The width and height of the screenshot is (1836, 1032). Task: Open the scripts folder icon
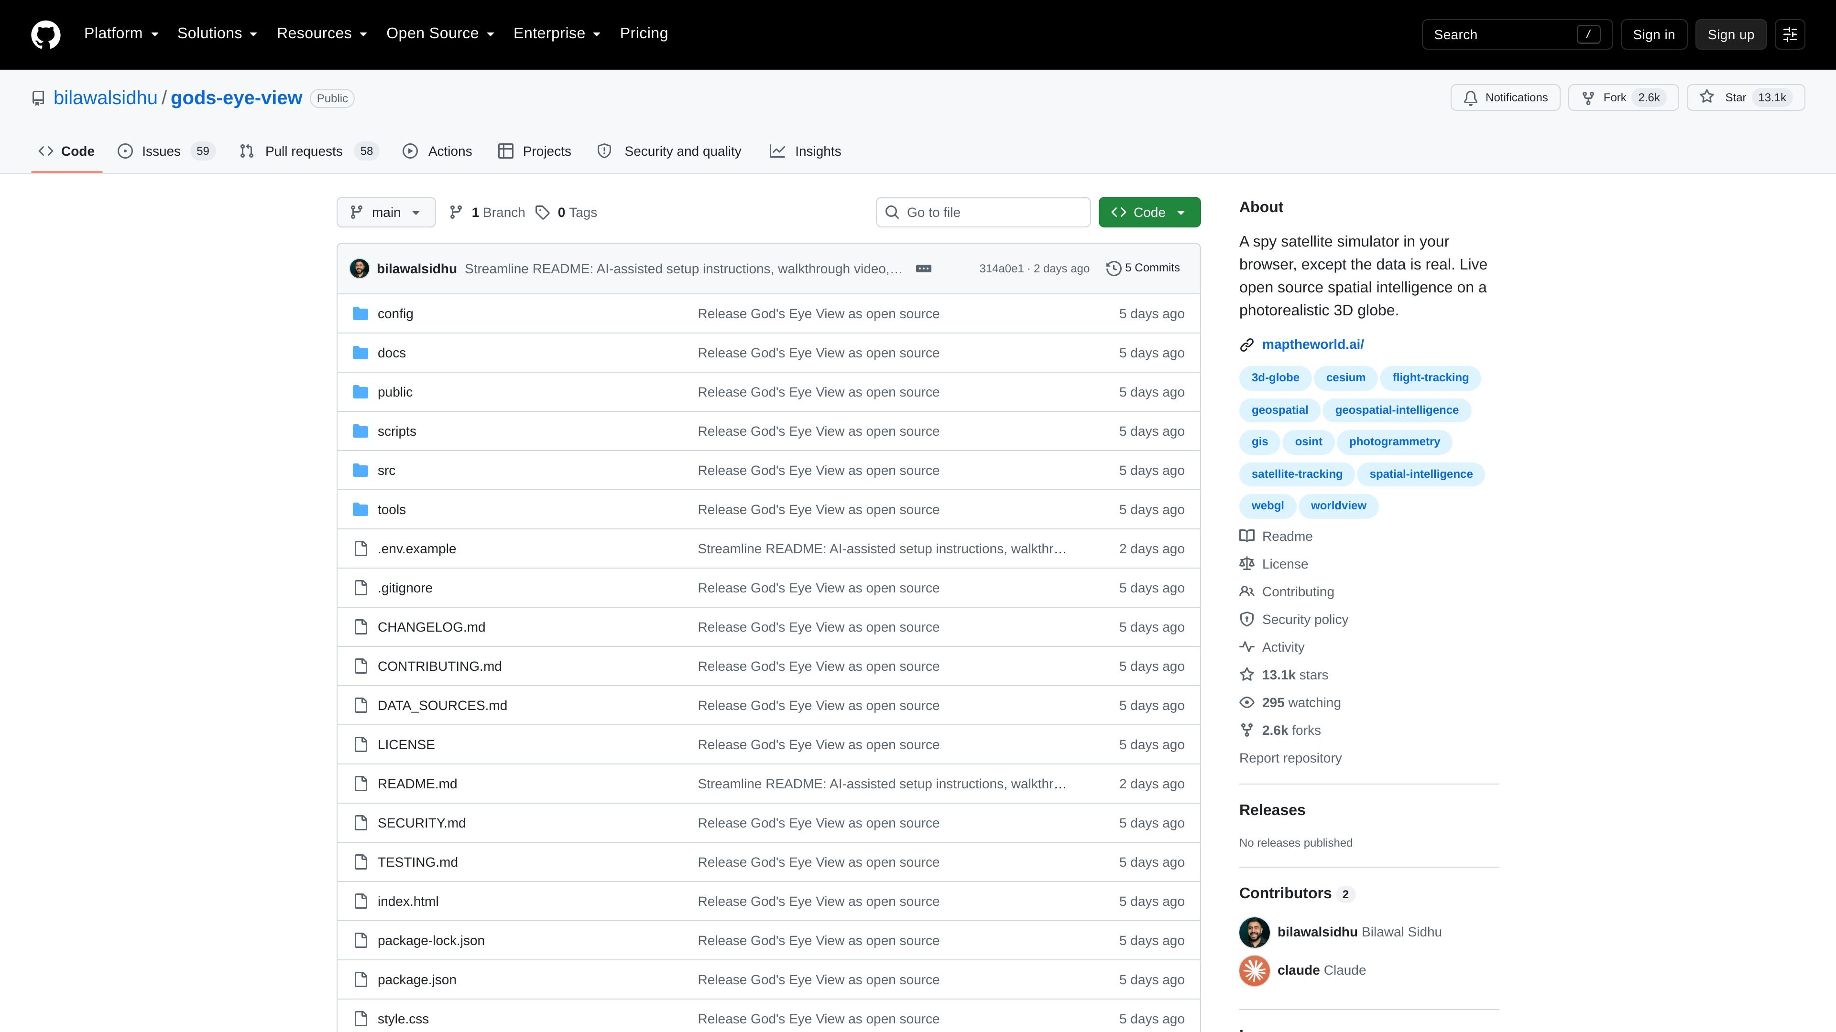(361, 431)
